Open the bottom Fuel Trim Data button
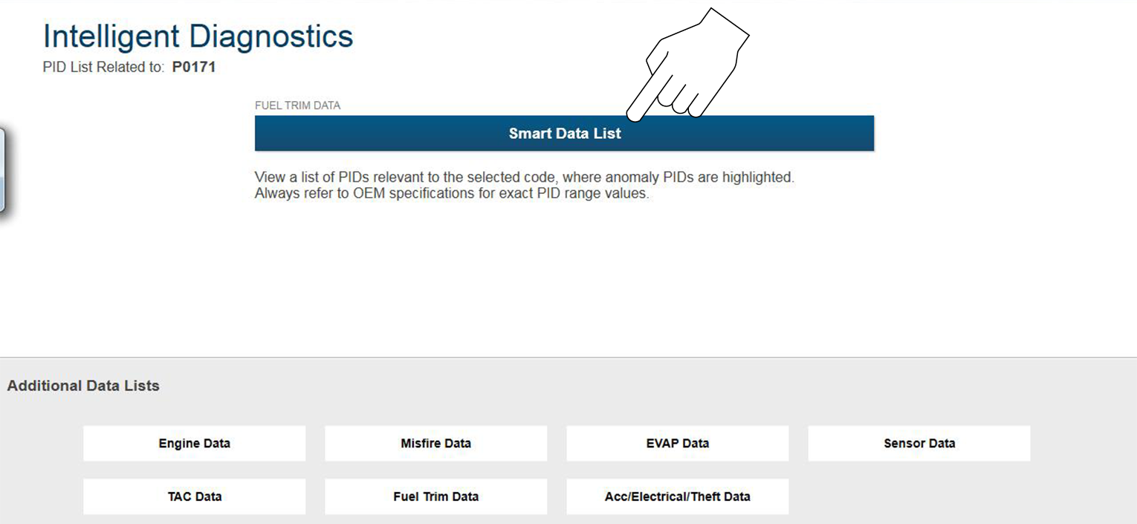 tap(435, 496)
